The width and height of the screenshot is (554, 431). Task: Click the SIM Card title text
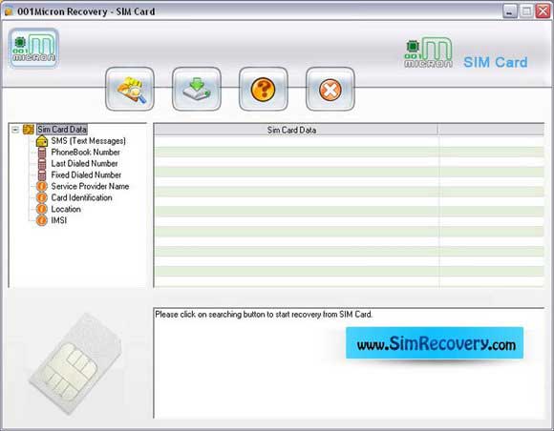click(x=496, y=62)
